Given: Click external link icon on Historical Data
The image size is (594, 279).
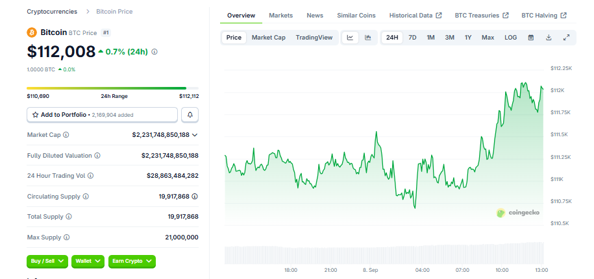Looking at the screenshot, I should (x=439, y=16).
